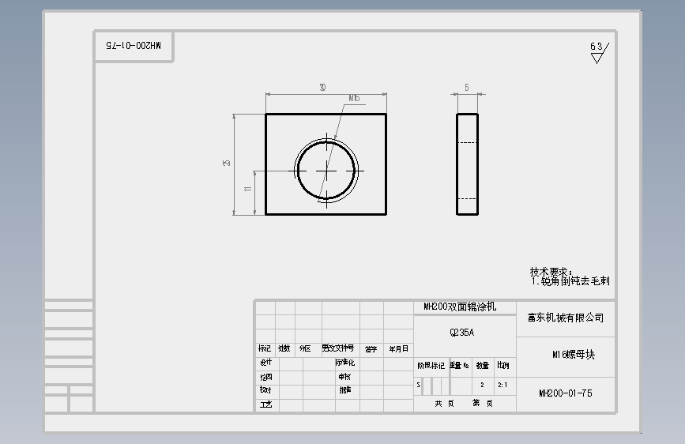
Task: Select the 25 height dimension text
Action: (226, 163)
